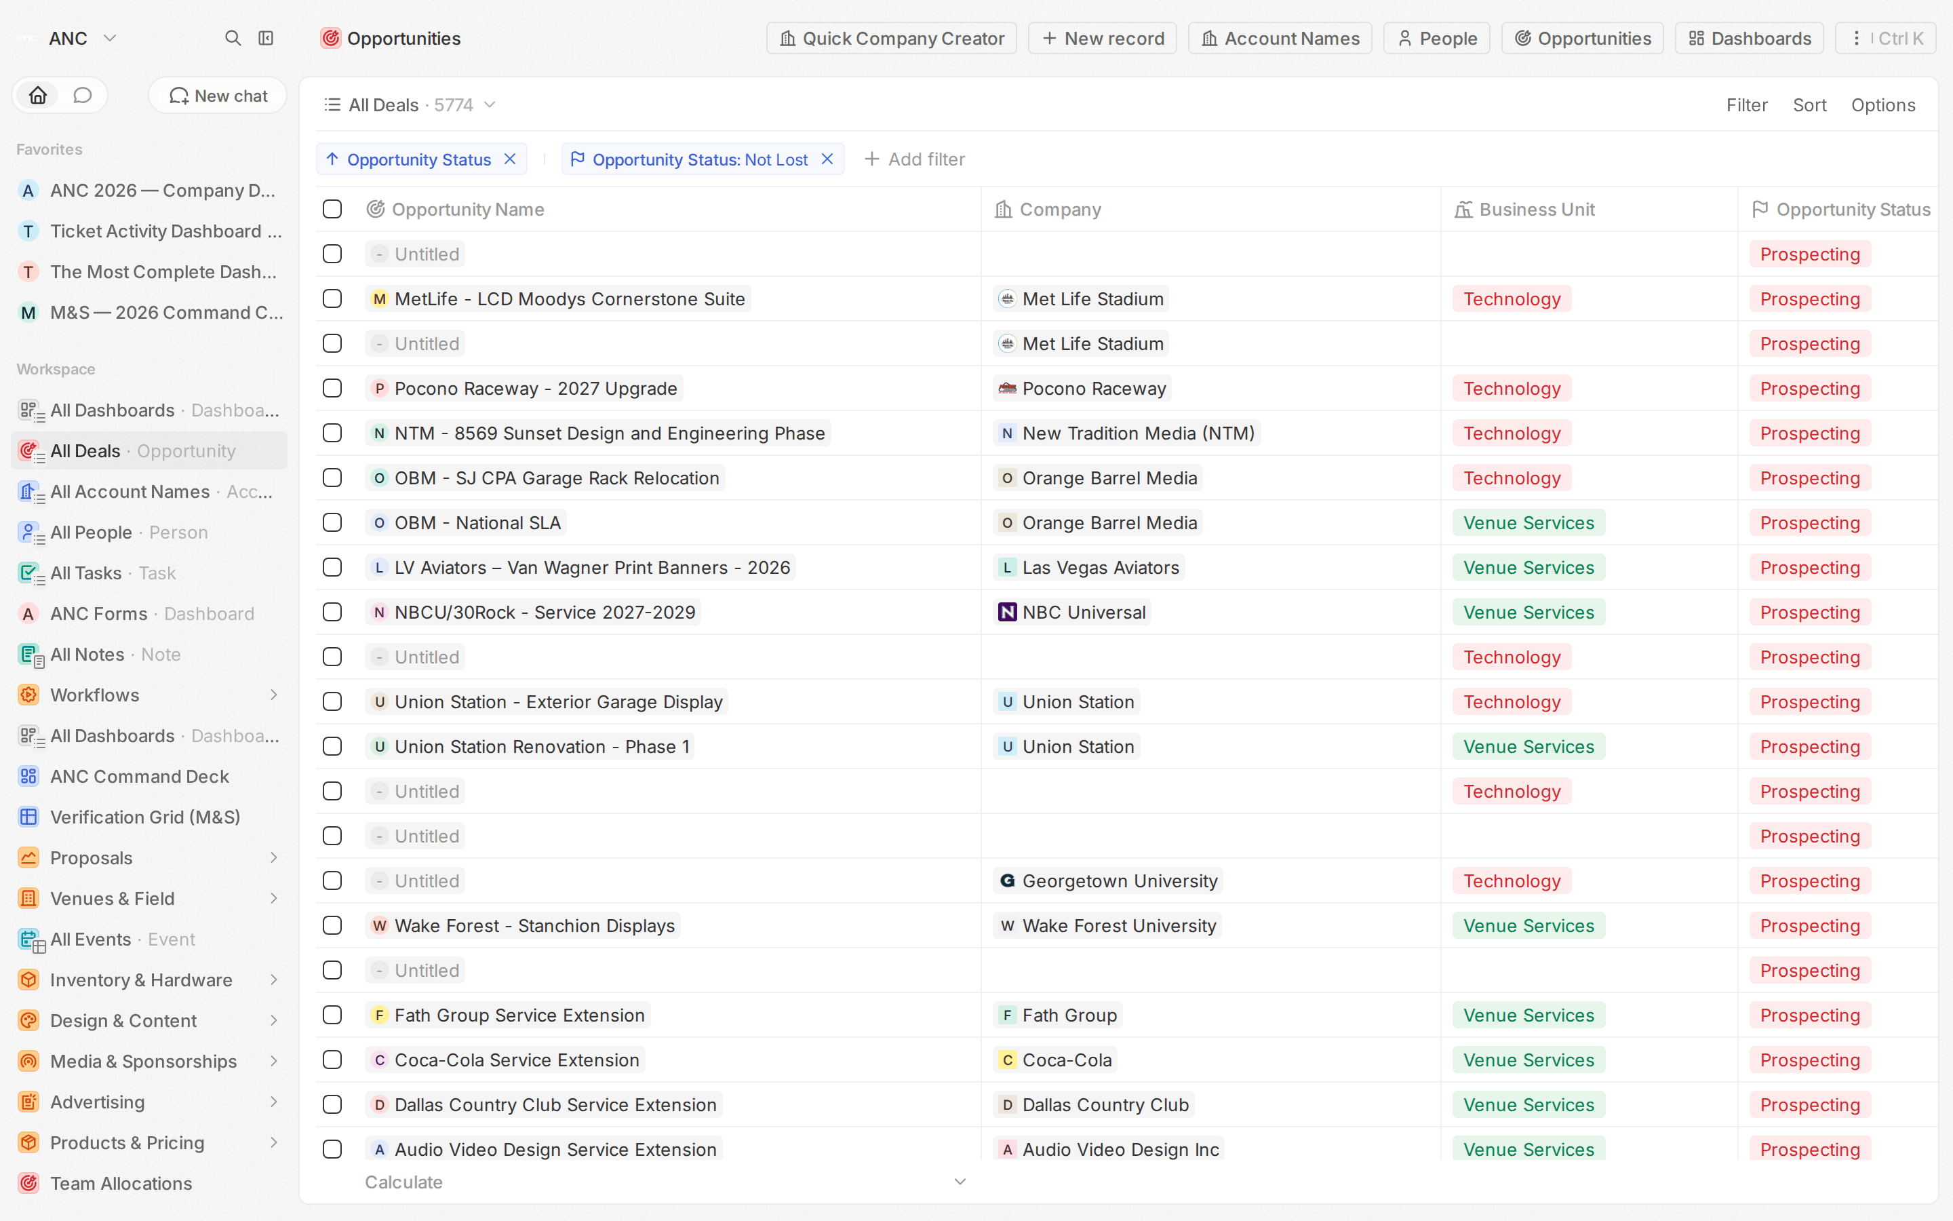Check the MetLife - LCD Moodys Cornerstone Suite row

tap(332, 298)
